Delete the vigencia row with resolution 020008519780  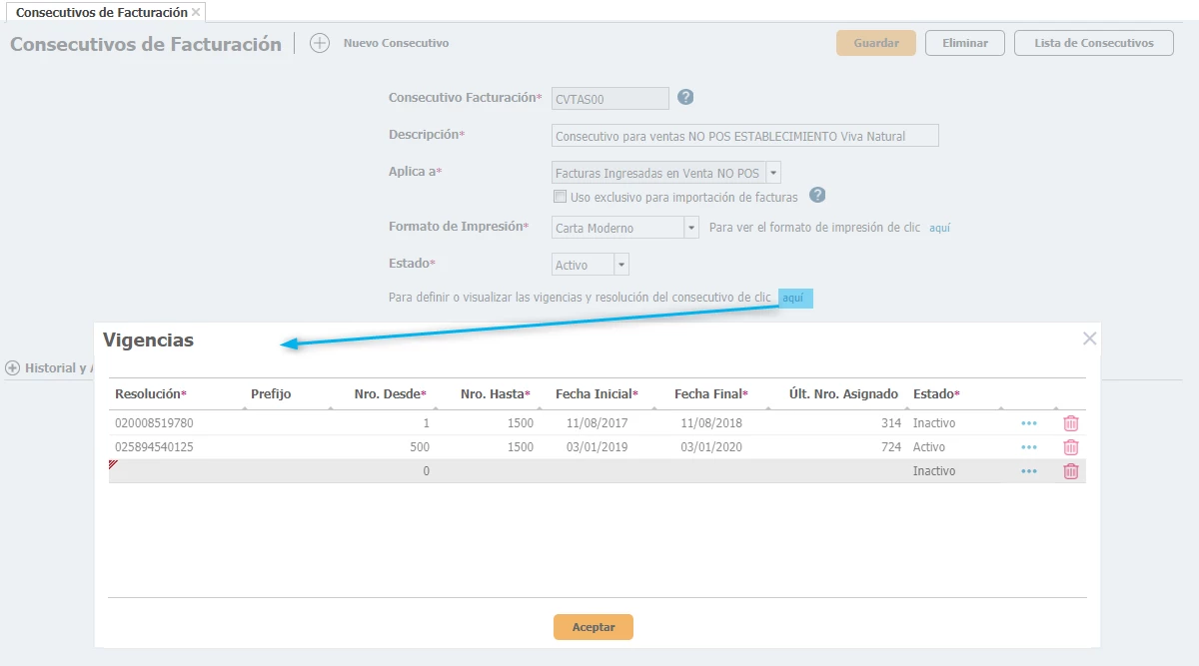click(x=1070, y=423)
